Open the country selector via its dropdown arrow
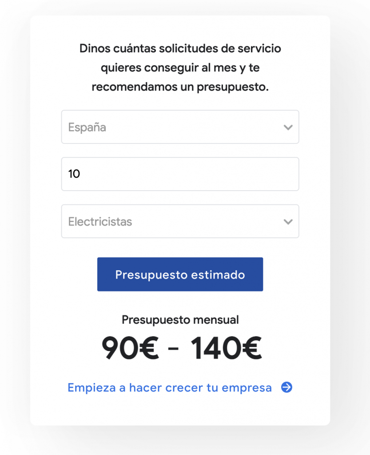This screenshot has height=455, width=370. [x=288, y=127]
